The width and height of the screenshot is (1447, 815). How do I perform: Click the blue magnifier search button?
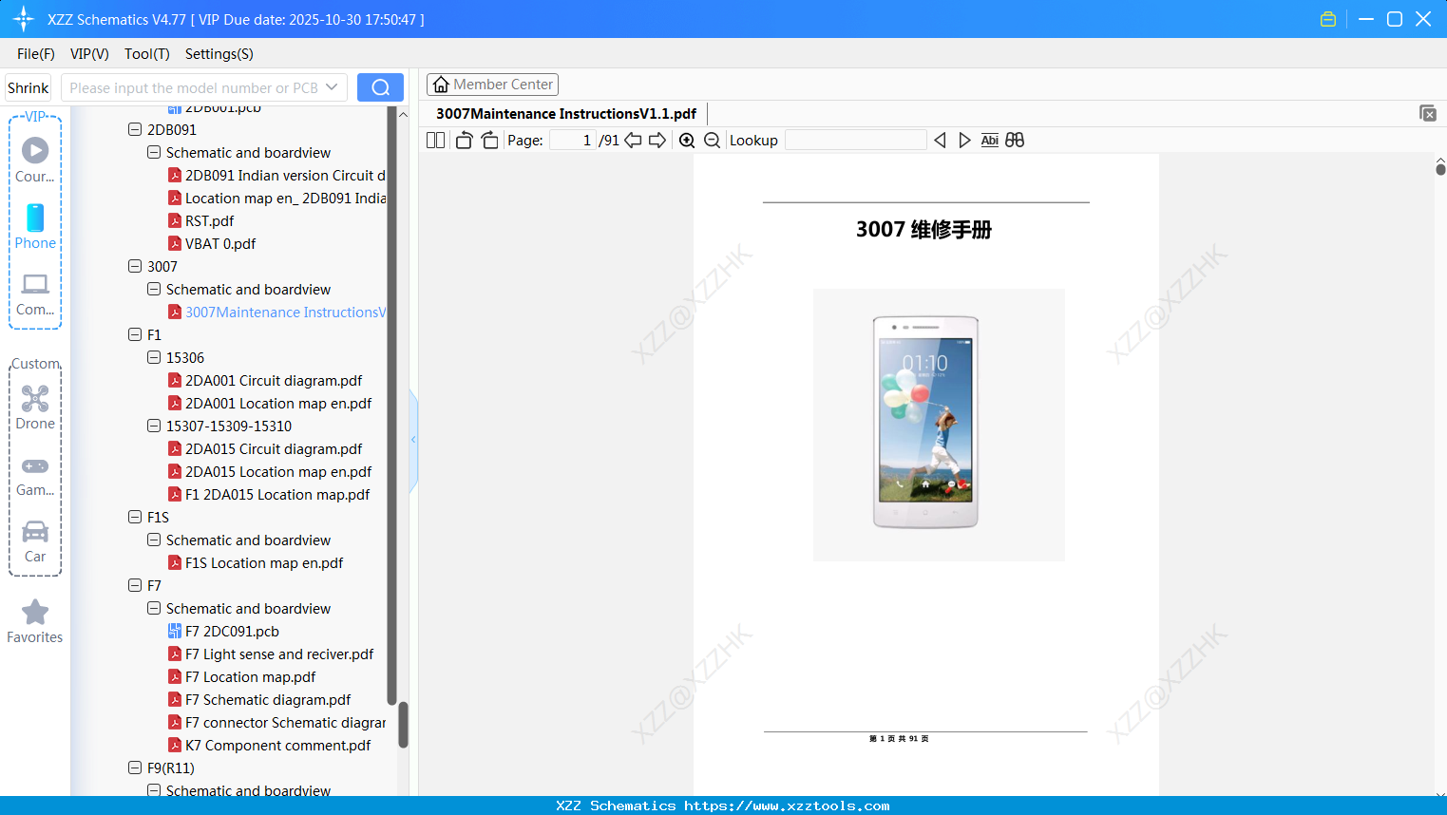380,87
